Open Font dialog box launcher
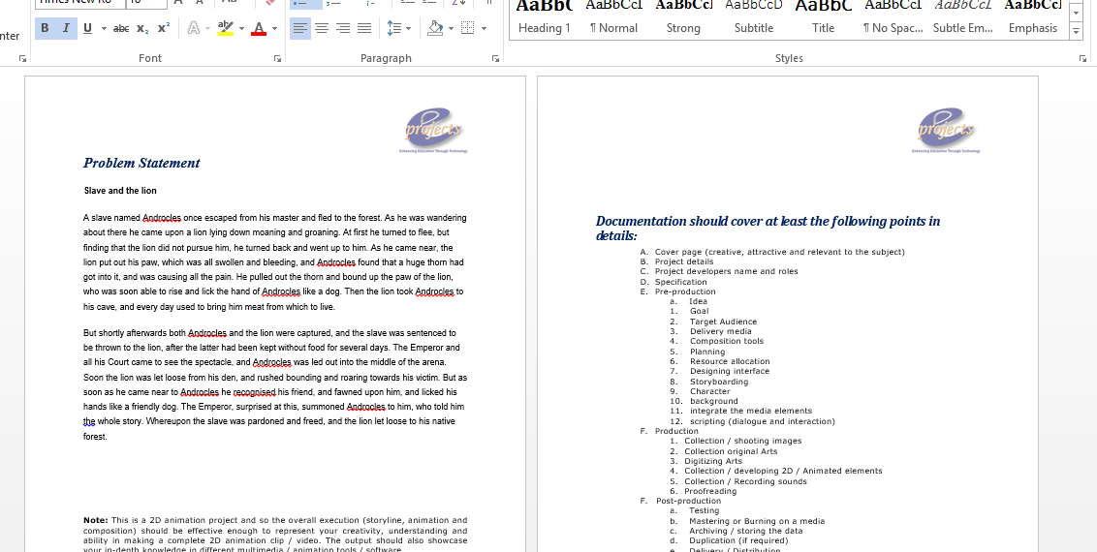The width and height of the screenshot is (1097, 552). (x=278, y=59)
